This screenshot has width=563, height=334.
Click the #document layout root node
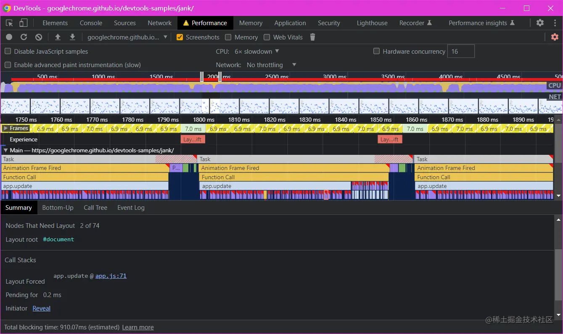pos(58,239)
